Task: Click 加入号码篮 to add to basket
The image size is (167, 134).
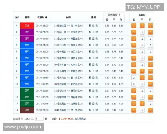Action: 80,119
